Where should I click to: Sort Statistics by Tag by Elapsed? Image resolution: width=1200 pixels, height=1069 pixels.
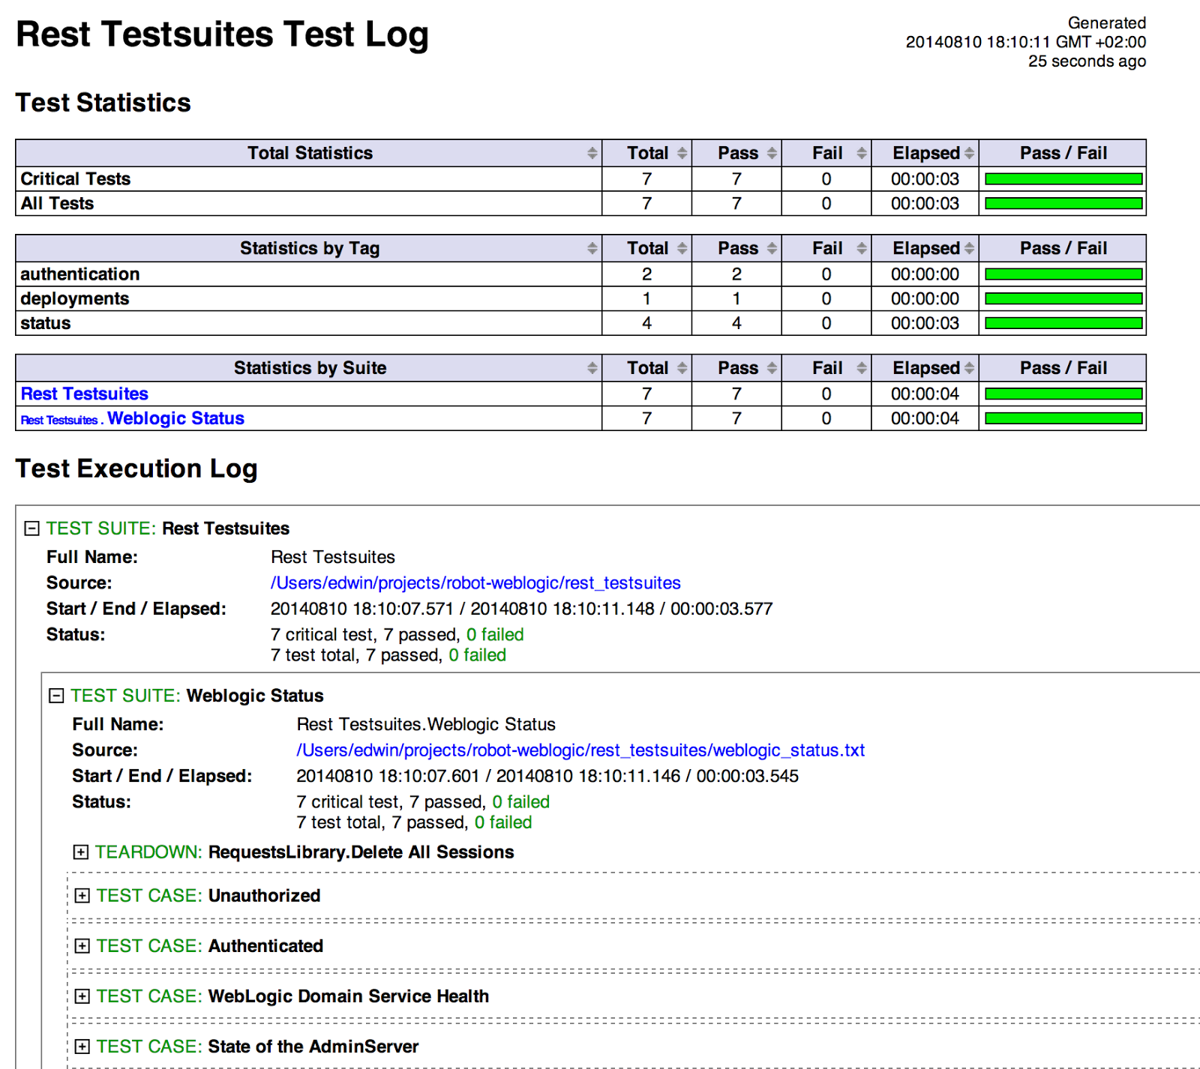point(925,248)
